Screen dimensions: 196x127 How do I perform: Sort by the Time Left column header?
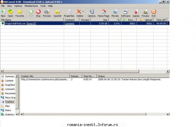click(160, 20)
